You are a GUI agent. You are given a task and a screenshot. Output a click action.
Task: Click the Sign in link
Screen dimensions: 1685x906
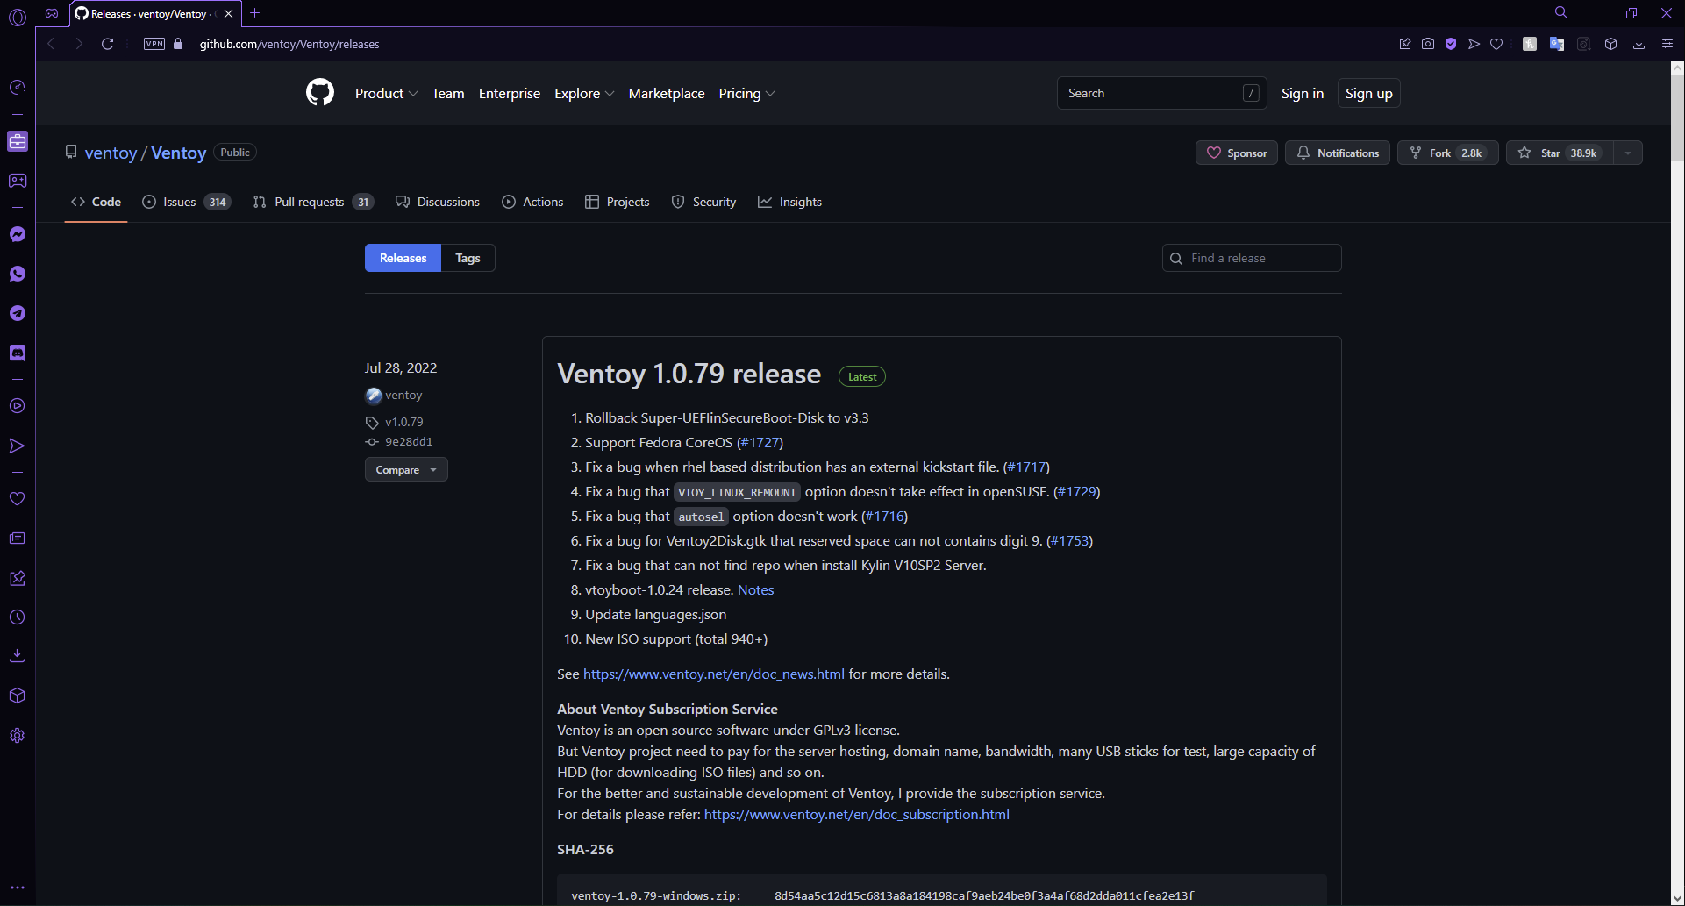click(1303, 93)
